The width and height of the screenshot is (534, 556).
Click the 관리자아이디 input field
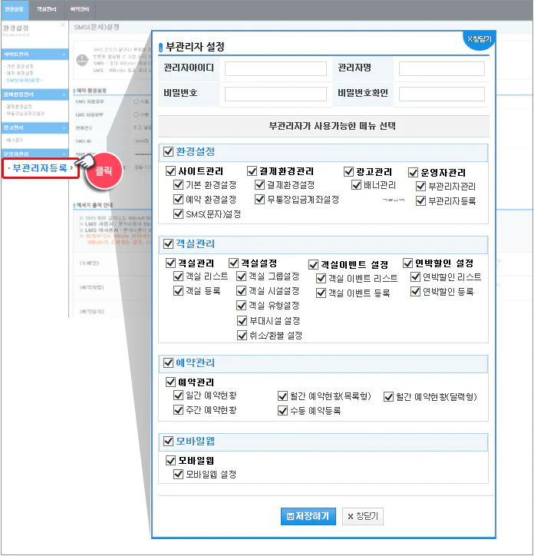(275, 69)
